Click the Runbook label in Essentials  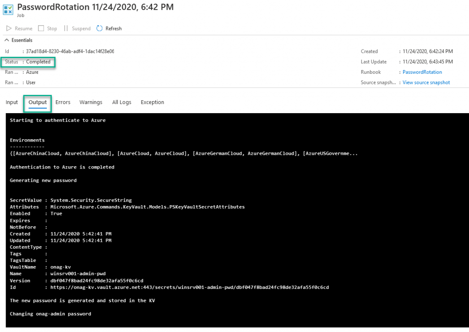[371, 72]
